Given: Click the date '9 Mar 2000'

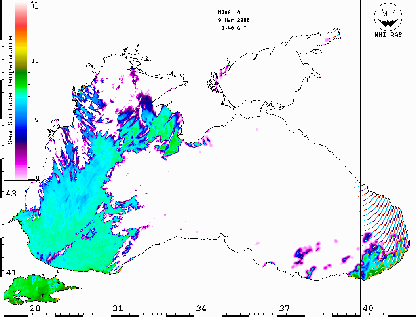Looking at the screenshot, I should (x=234, y=20).
